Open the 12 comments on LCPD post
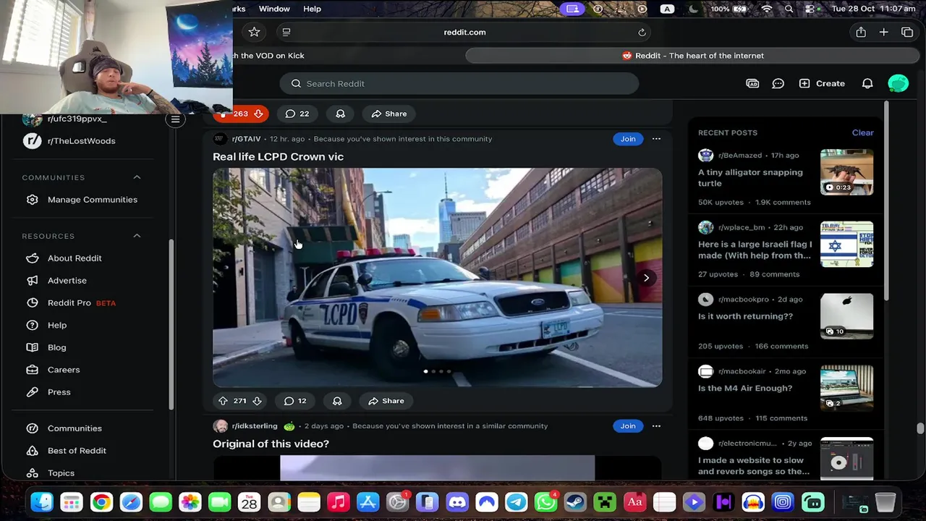 coord(295,401)
